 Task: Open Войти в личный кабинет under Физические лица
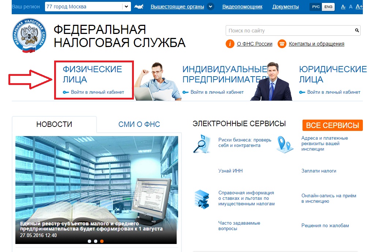(x=94, y=92)
